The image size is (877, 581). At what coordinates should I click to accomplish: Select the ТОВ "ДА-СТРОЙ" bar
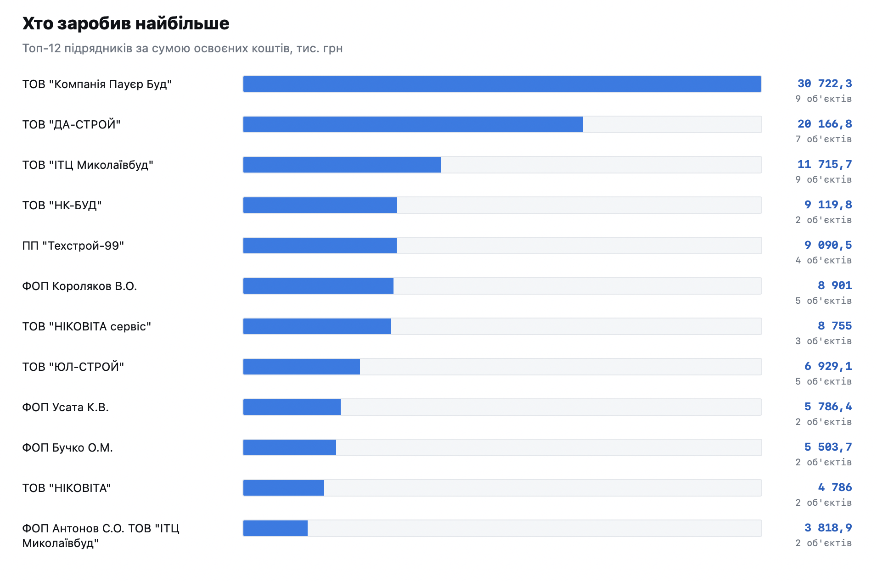(x=502, y=124)
